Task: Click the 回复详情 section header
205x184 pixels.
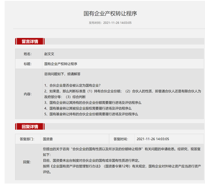Action: (30, 127)
